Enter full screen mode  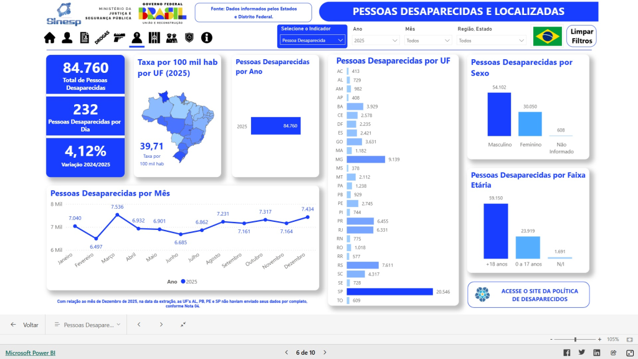[629, 353]
